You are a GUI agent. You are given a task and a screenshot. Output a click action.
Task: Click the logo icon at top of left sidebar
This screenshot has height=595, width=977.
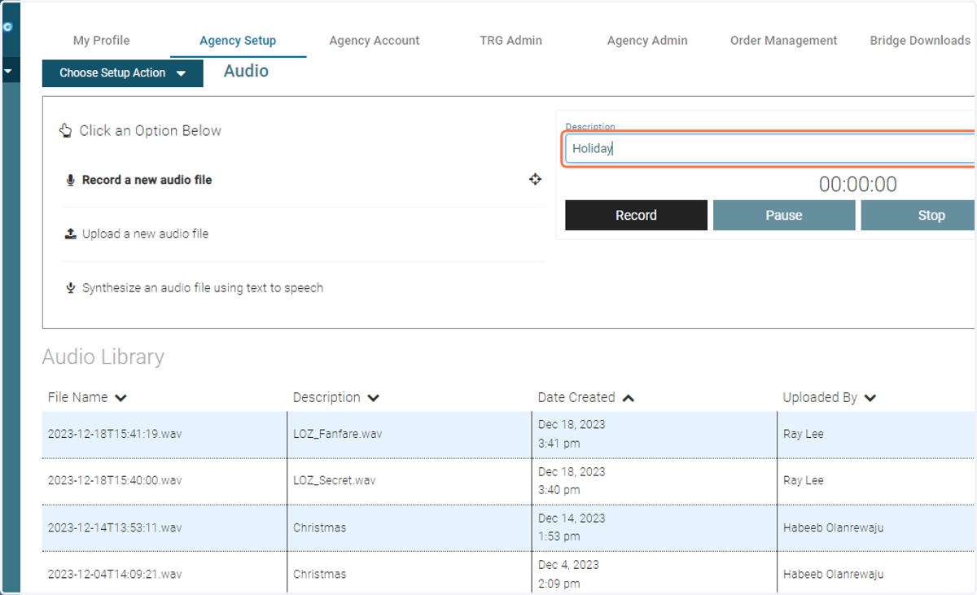[x=8, y=27]
